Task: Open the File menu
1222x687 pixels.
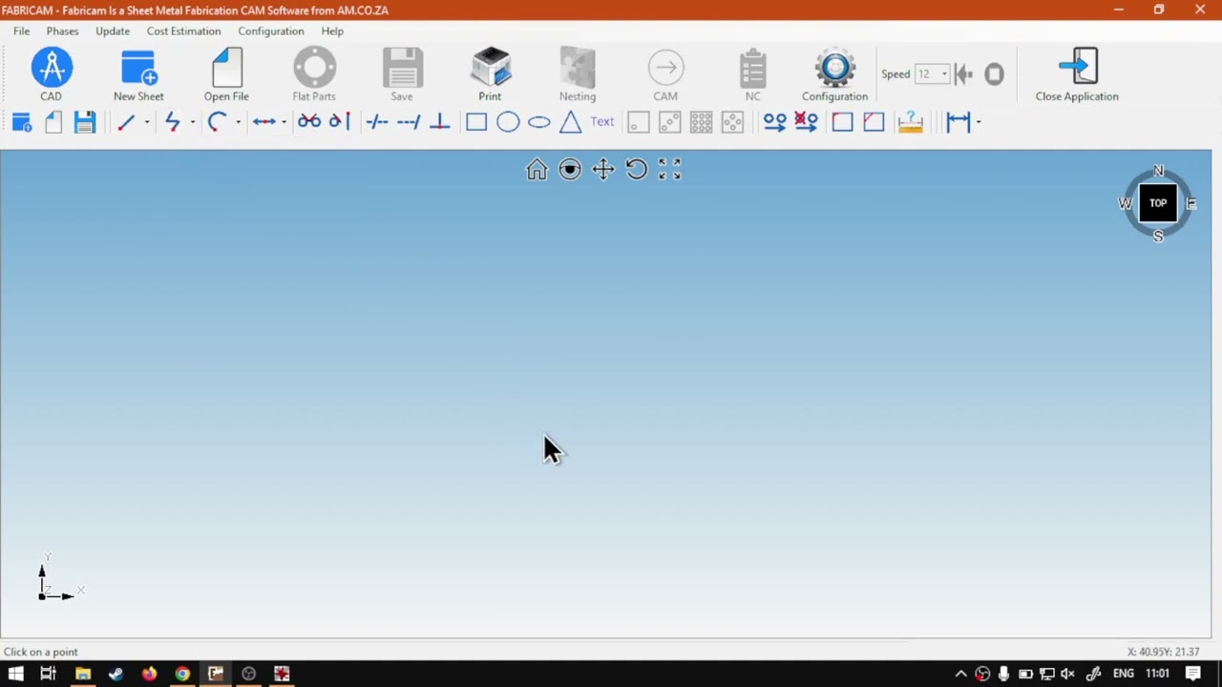Action: pos(21,31)
